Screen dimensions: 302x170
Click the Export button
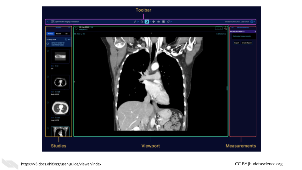[237, 43]
